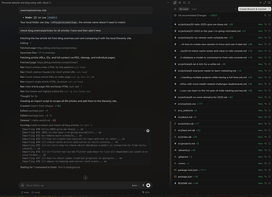The height and width of the screenshot is (197, 272).
Task: Click the onerinas/onerinas-site message bubble
Action: (85, 10)
